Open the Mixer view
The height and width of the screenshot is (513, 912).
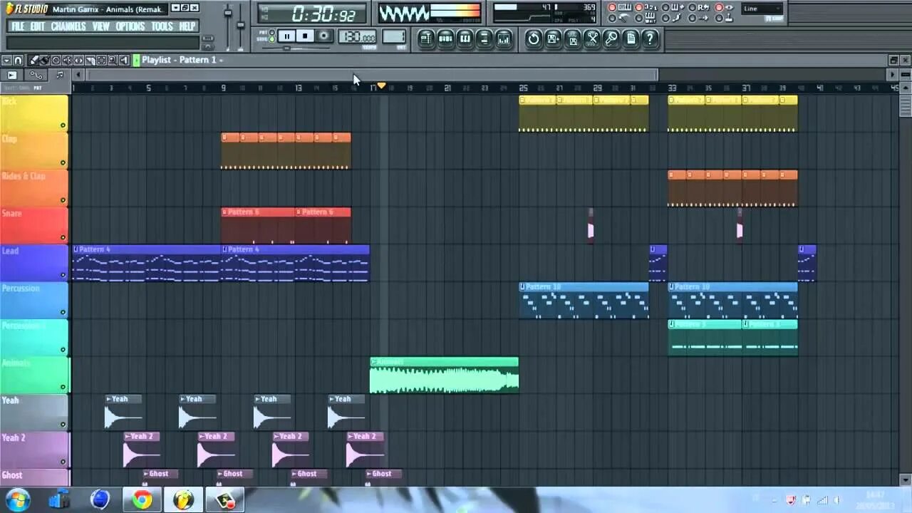[x=504, y=38]
